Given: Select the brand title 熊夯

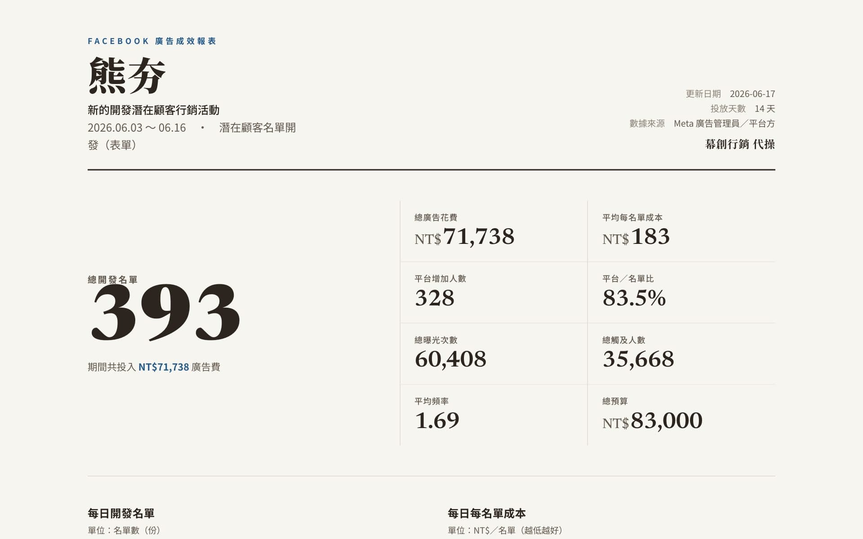Looking at the screenshot, I should pos(127,75).
